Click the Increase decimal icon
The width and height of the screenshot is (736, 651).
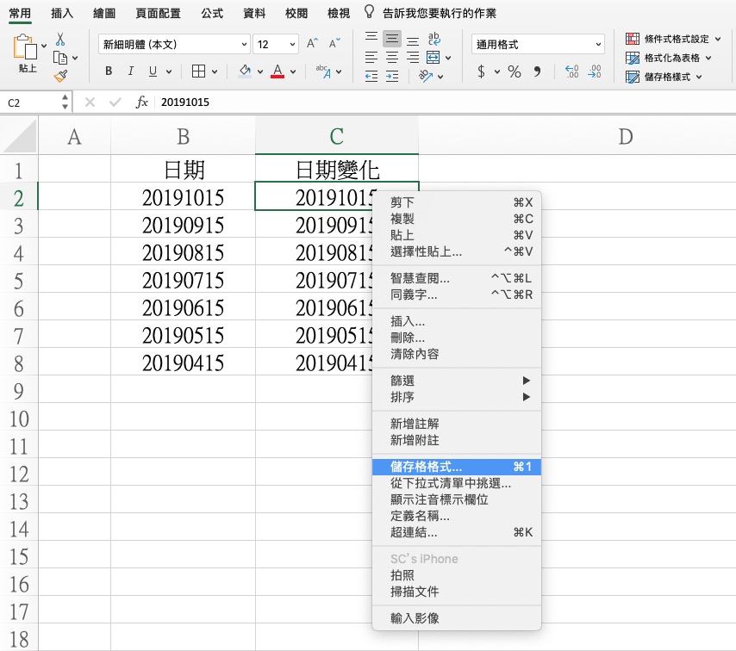pos(570,72)
